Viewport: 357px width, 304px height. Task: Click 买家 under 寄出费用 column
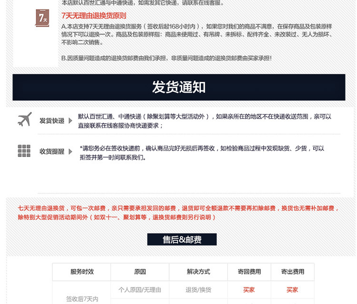point(292,290)
